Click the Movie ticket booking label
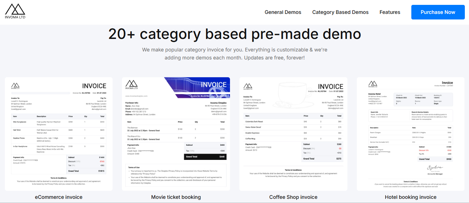The width and height of the screenshot is (469, 203). 176,197
